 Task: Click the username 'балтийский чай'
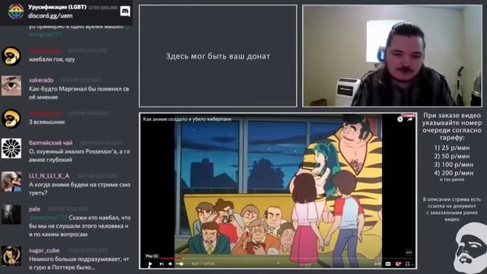(x=51, y=143)
